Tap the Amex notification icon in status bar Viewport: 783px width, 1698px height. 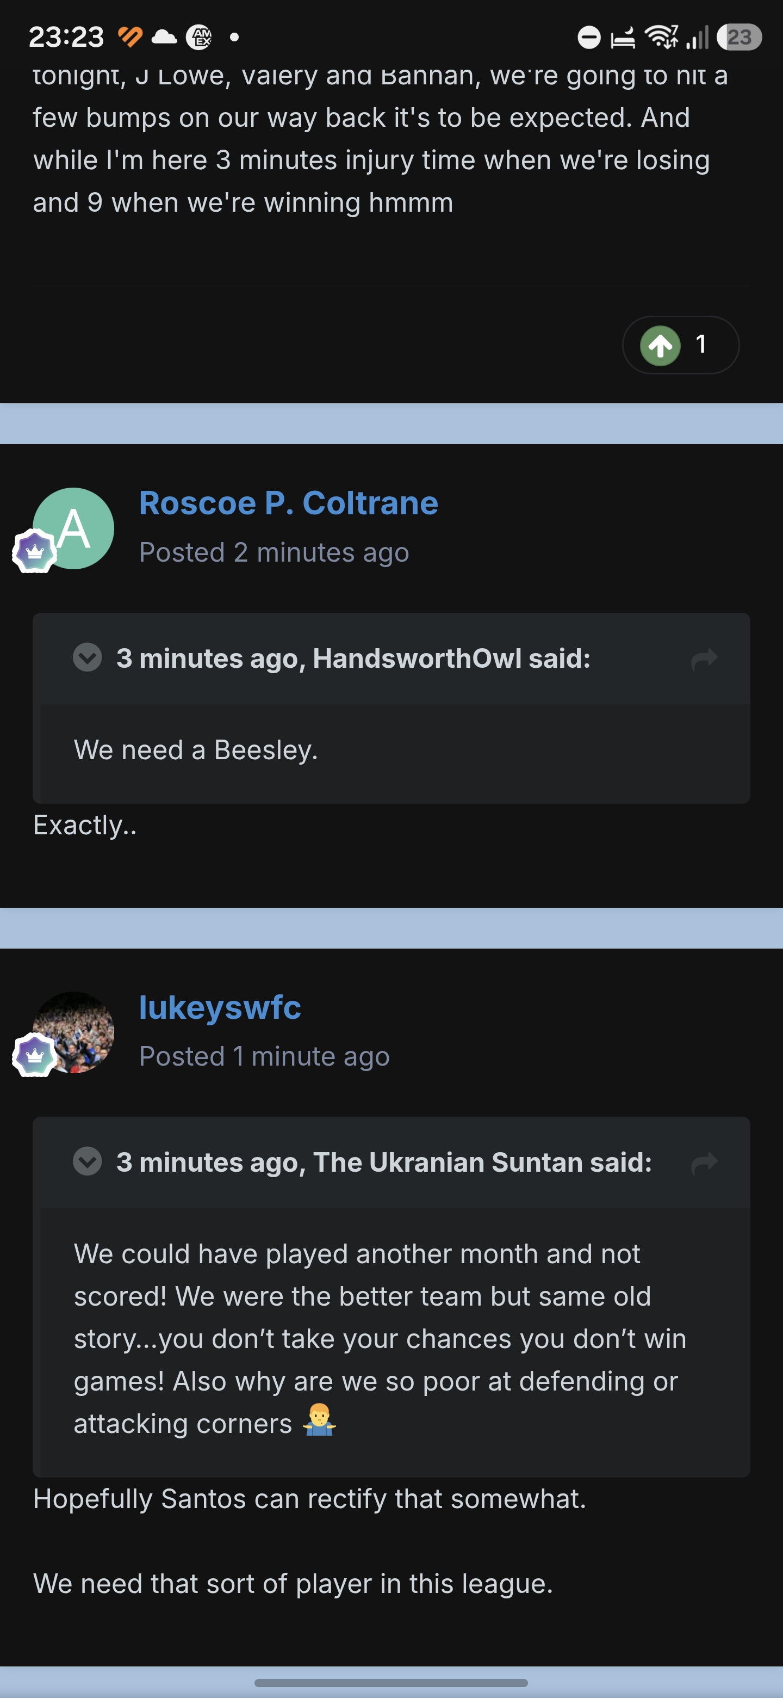(198, 37)
